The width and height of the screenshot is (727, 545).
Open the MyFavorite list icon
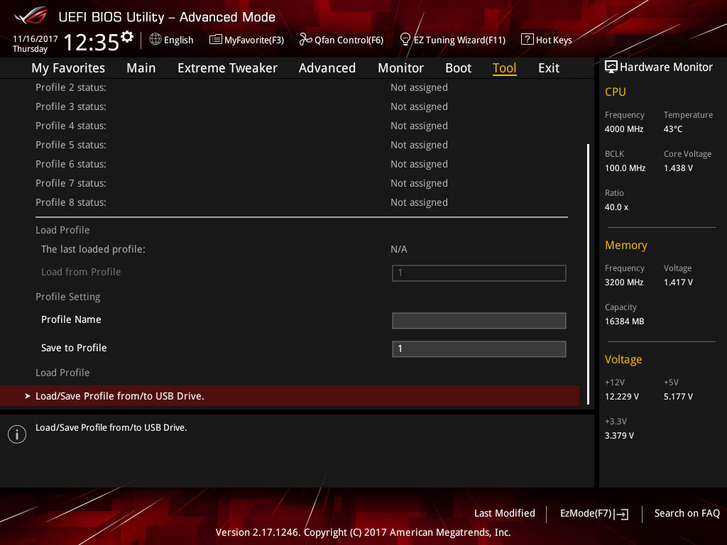click(215, 40)
